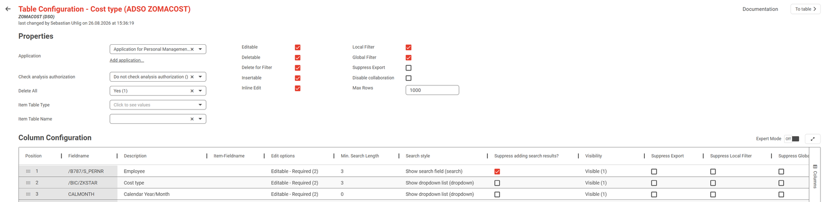
Task: Grab the drag handle of row 2
Action: point(28,182)
